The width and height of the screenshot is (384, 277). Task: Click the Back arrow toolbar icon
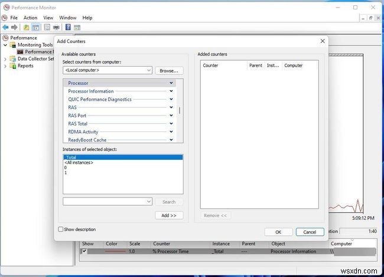coord(5,27)
